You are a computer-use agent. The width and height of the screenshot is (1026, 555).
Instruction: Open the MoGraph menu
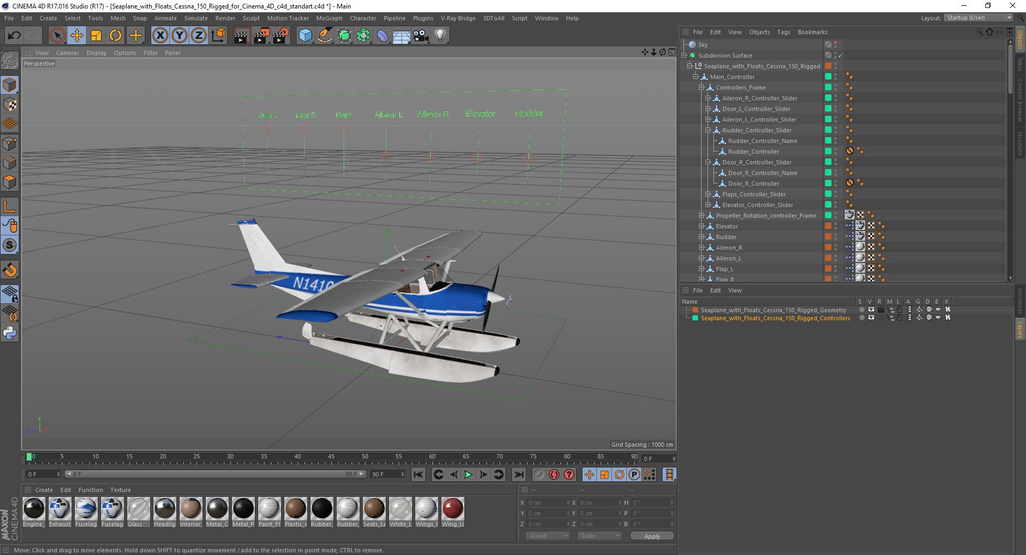329,18
